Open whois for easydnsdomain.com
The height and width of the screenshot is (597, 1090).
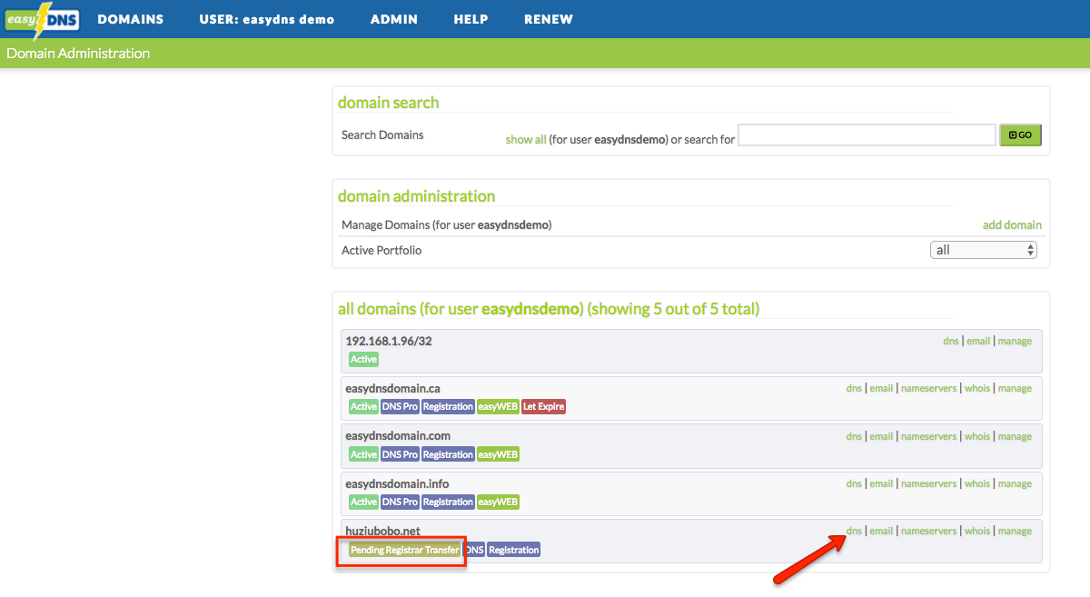pyautogui.click(x=977, y=436)
